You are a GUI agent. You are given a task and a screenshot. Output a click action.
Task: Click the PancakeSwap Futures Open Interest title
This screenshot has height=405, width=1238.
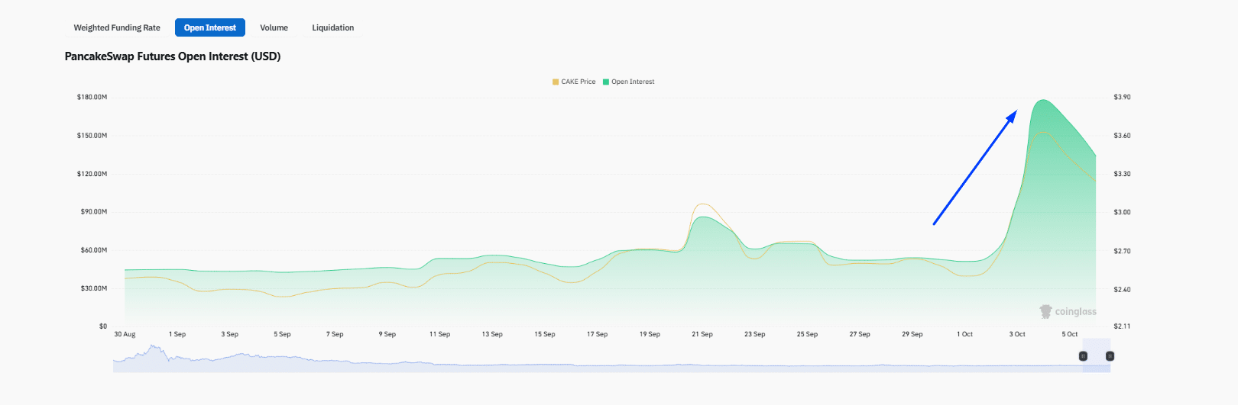(173, 56)
